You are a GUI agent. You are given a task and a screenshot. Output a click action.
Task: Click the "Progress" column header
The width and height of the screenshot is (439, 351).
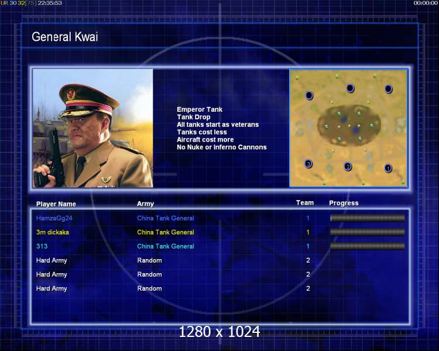tap(344, 203)
